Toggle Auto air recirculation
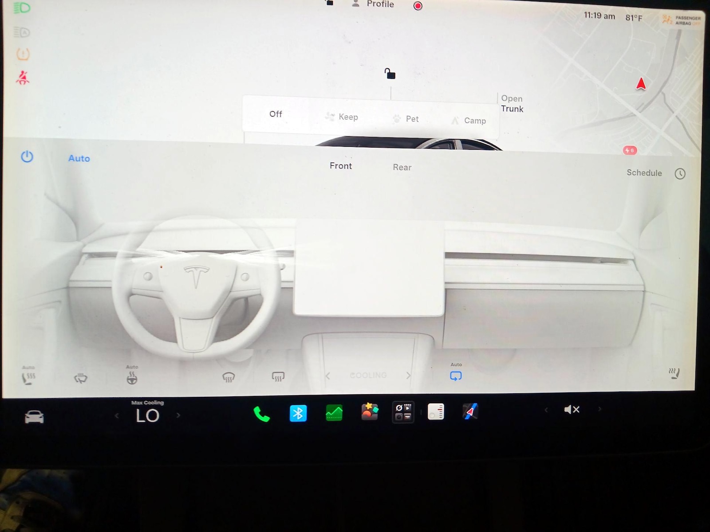 point(456,376)
